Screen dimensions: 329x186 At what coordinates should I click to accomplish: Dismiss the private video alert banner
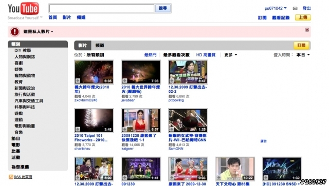point(307,30)
